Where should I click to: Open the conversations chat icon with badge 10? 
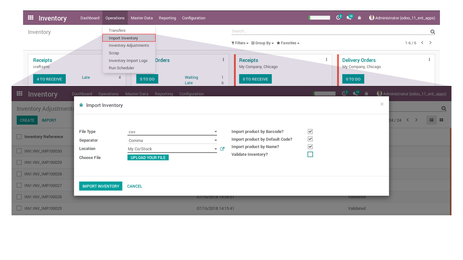(x=349, y=18)
